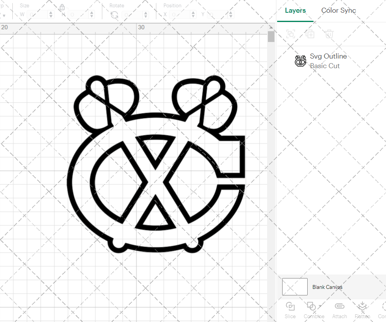
Task: Click the Combine tool
Action: click(313, 310)
